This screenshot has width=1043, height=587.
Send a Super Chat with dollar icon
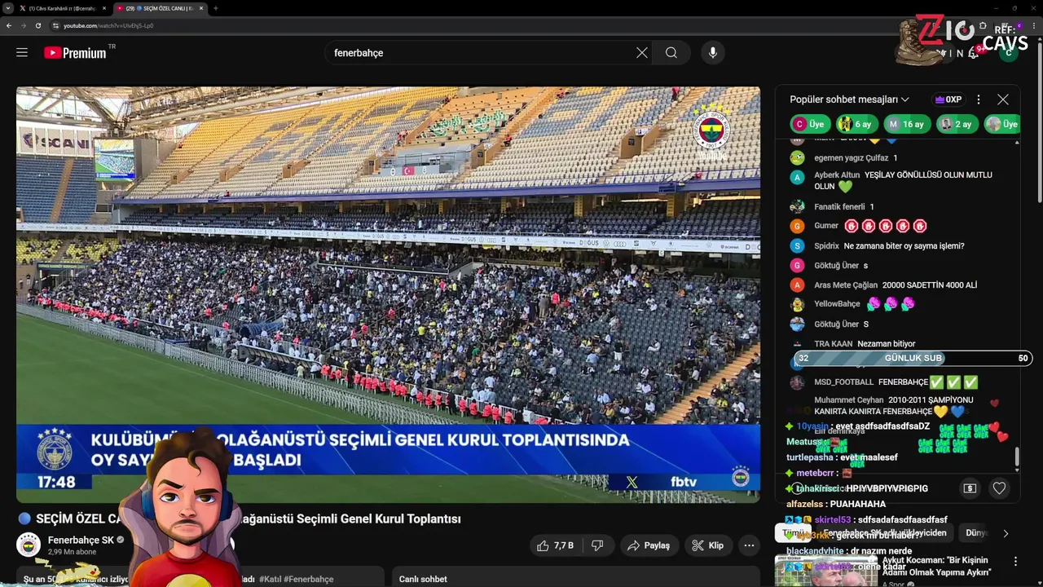coord(970,488)
